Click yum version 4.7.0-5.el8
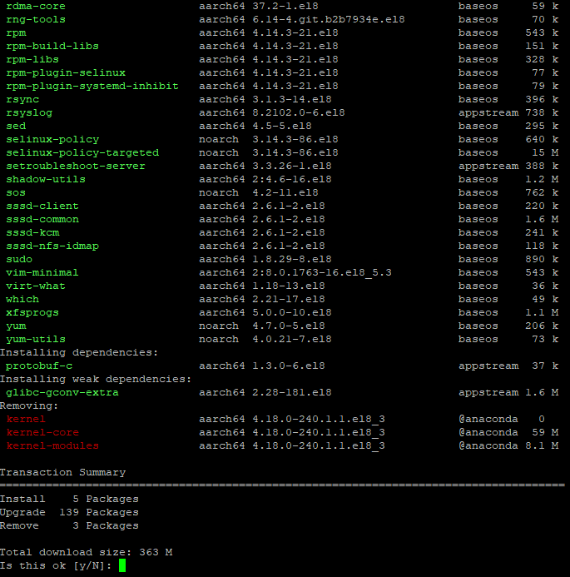Image resolution: width=570 pixels, height=577 pixels. [x=289, y=326]
